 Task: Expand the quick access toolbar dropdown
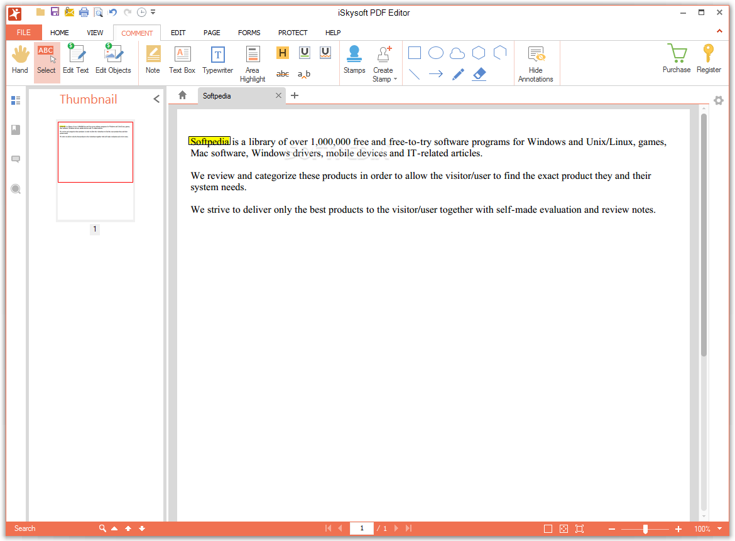(153, 12)
